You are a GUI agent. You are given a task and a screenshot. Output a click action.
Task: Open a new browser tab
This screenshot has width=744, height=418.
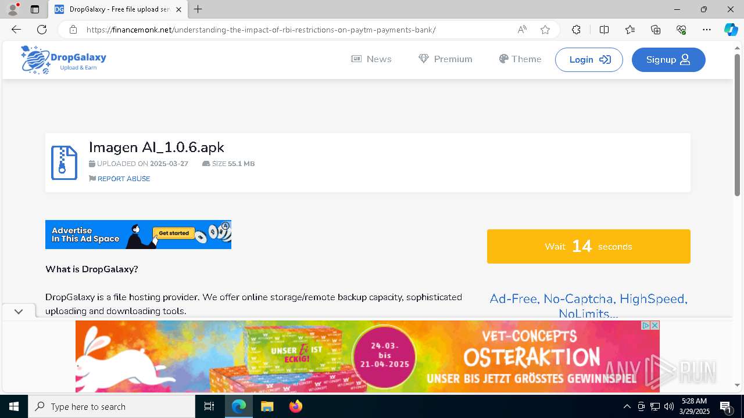(x=198, y=9)
